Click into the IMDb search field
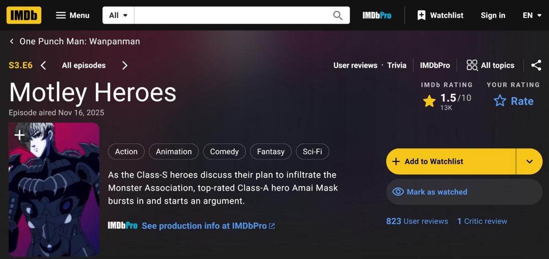Screen dimensions: 549x259 pos(231,16)
